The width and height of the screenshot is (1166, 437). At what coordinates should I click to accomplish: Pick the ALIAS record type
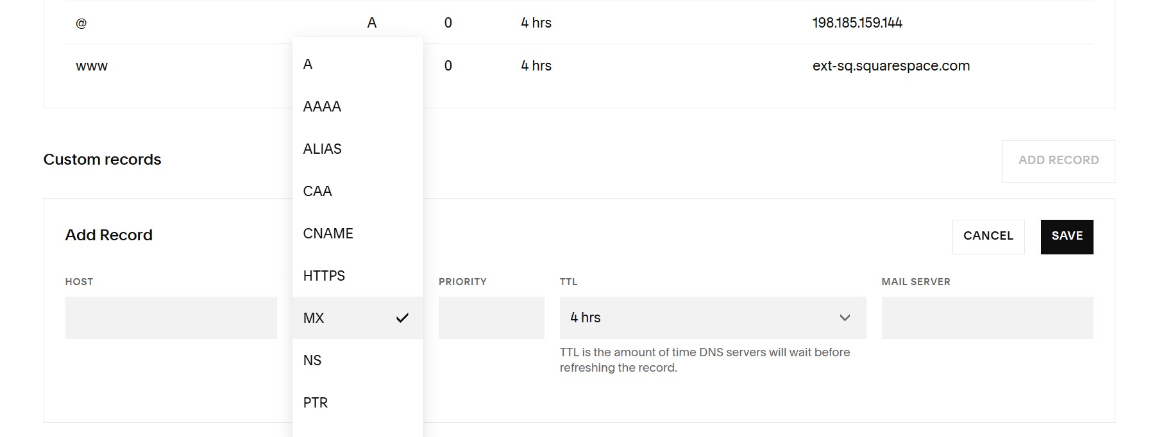(322, 149)
